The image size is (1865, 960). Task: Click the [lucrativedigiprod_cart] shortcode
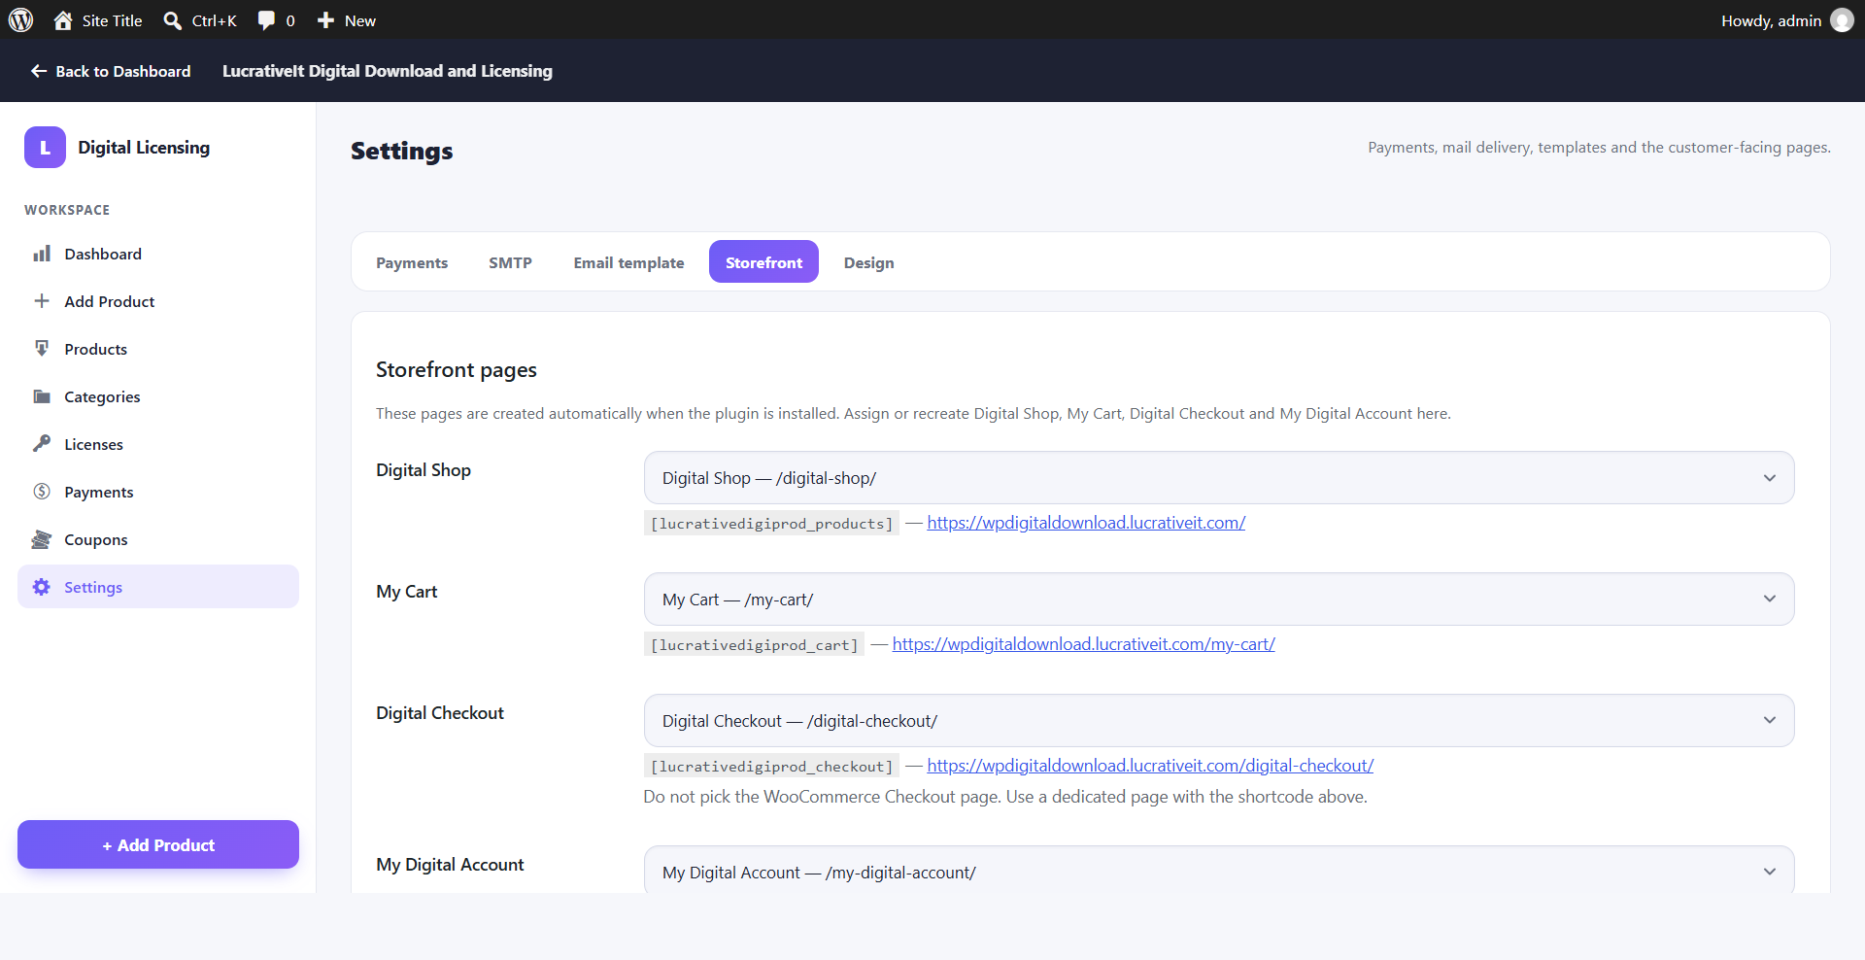[754, 645]
